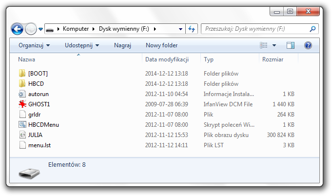Click the change view icon
Image resolution: width=332 pixels, height=196 pixels.
[x=264, y=45]
